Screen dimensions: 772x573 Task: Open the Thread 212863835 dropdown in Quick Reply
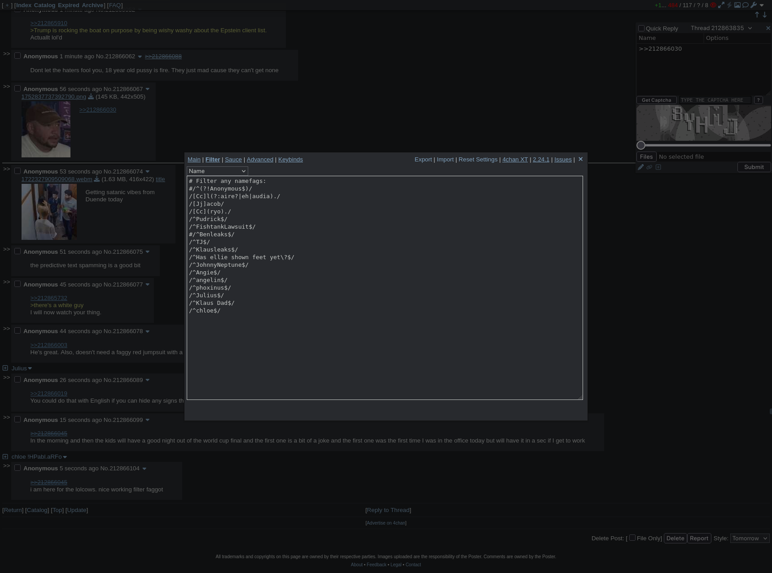[721, 28]
